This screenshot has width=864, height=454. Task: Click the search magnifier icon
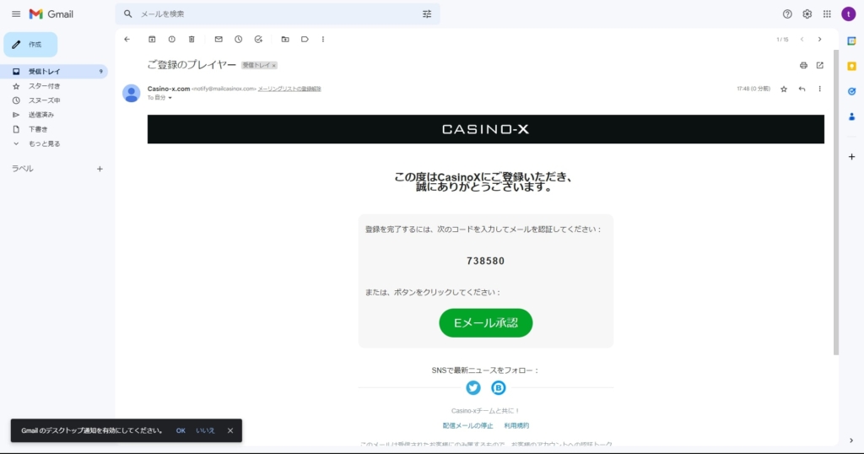pos(128,14)
